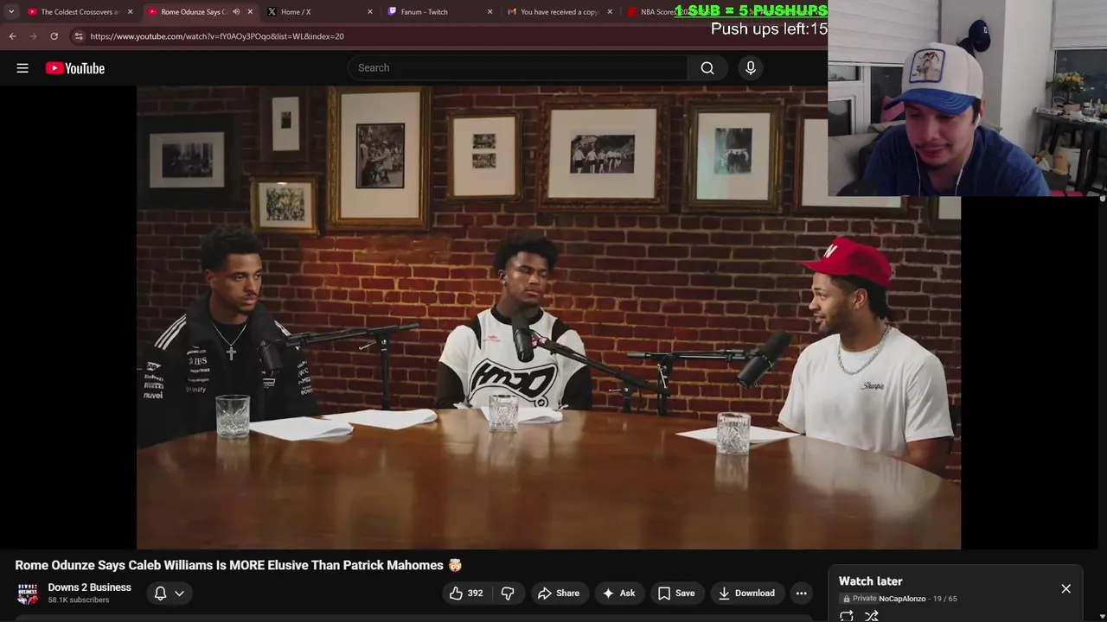Mute the audio speaker icon on Rome Odunze tab
The width and height of the screenshot is (1107, 622).
[x=236, y=12]
